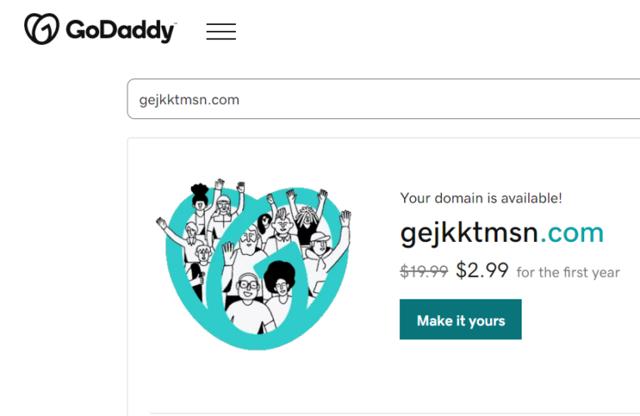Open the hamburger navigation menu
This screenshot has height=416, width=640.
click(221, 32)
